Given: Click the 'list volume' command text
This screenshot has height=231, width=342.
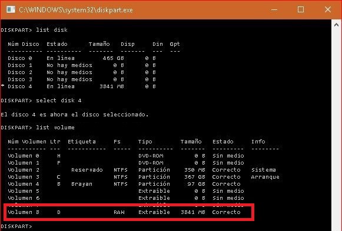Looking at the screenshot, I should click(x=55, y=128).
